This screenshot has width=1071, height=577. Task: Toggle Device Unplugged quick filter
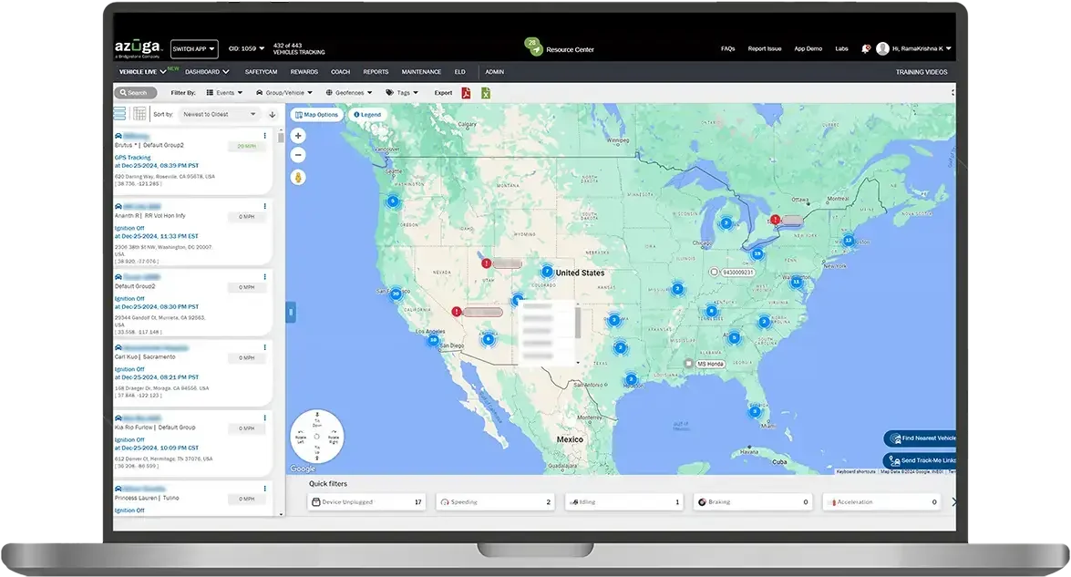click(x=366, y=502)
